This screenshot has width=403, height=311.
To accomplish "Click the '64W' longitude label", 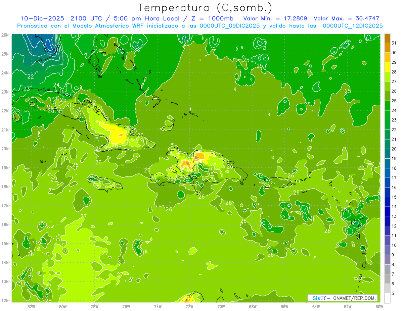I will coord(316,306).
